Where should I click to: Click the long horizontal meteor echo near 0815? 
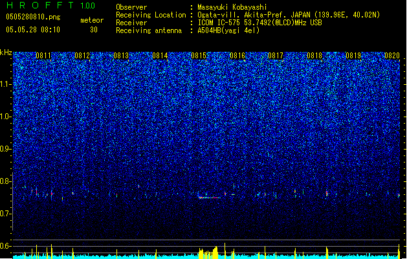(x=210, y=197)
